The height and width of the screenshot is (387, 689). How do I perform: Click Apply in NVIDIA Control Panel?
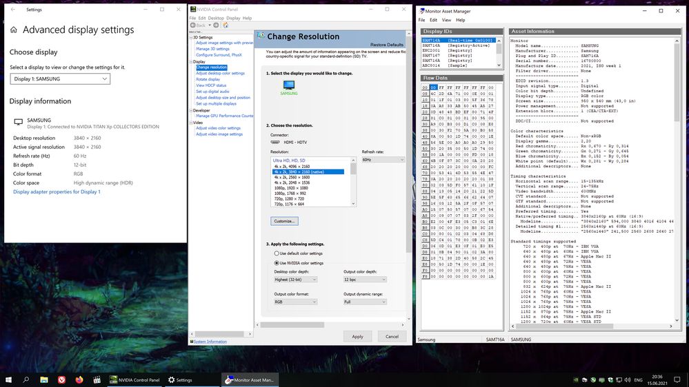358,337
